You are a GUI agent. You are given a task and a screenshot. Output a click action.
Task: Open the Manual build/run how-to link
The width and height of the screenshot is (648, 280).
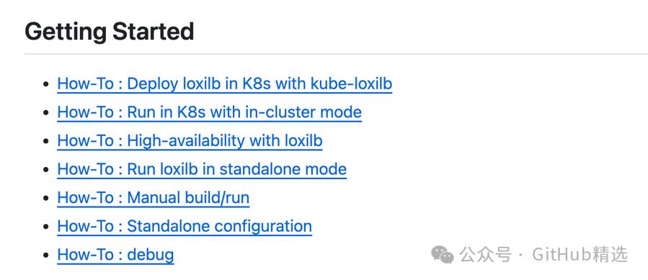[x=154, y=198]
